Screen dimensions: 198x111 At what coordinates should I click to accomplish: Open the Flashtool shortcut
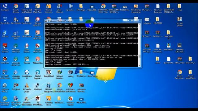point(38,87)
